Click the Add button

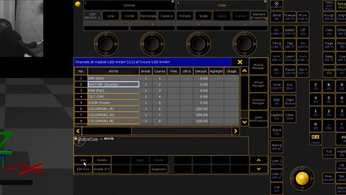[x=83, y=160]
